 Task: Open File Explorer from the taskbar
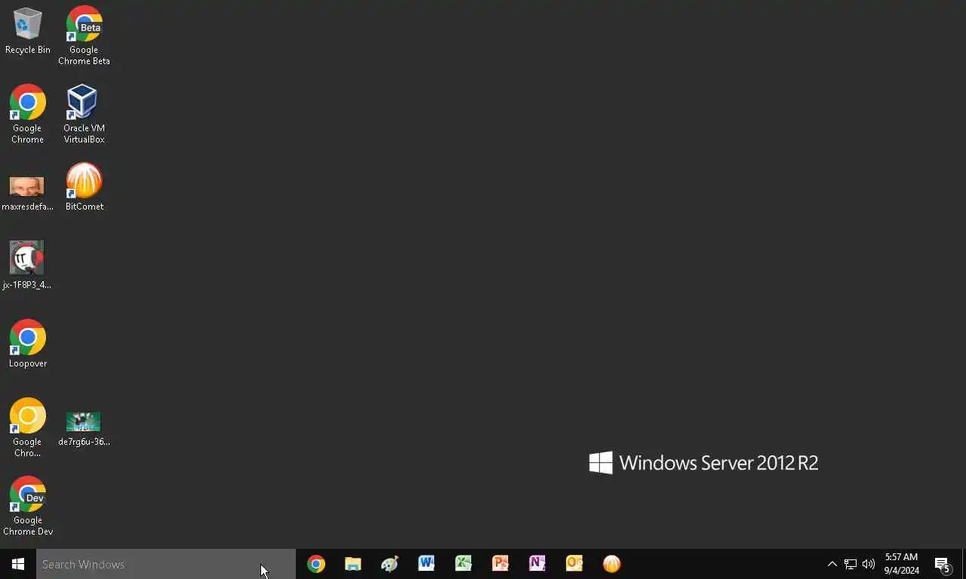[x=353, y=564]
